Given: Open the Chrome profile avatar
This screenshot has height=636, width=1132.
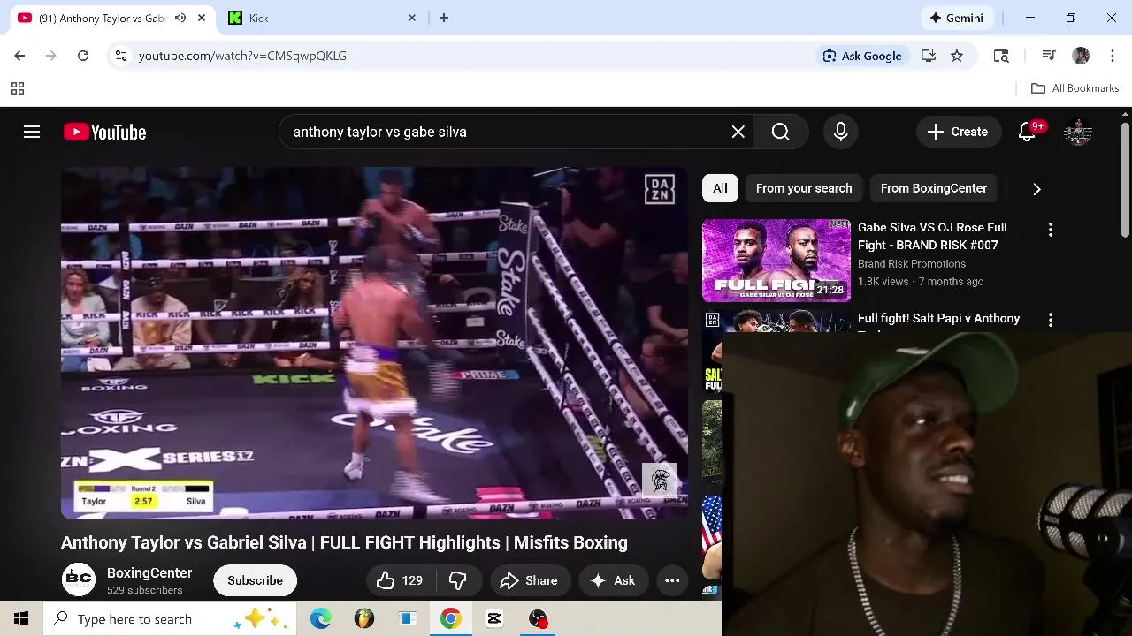Looking at the screenshot, I should pos(1081,56).
